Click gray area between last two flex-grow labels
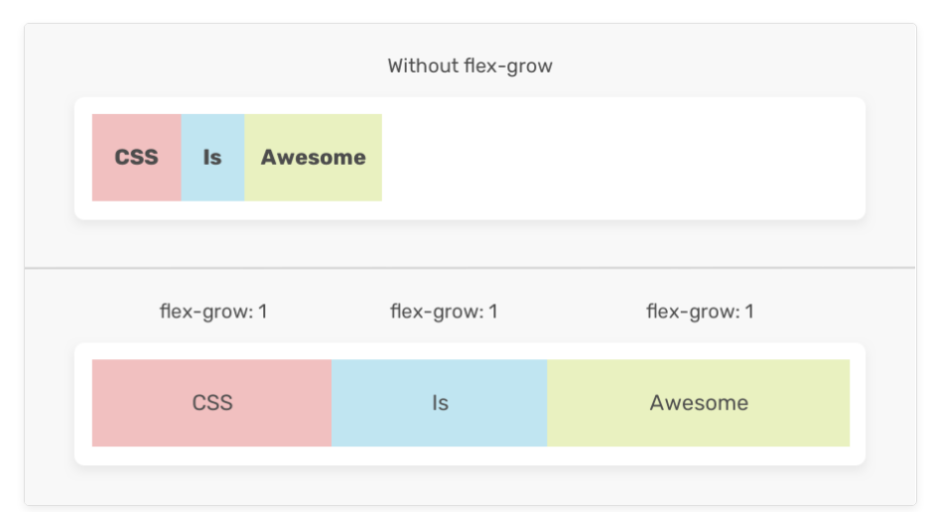This screenshot has width=934, height=512. [x=571, y=313]
